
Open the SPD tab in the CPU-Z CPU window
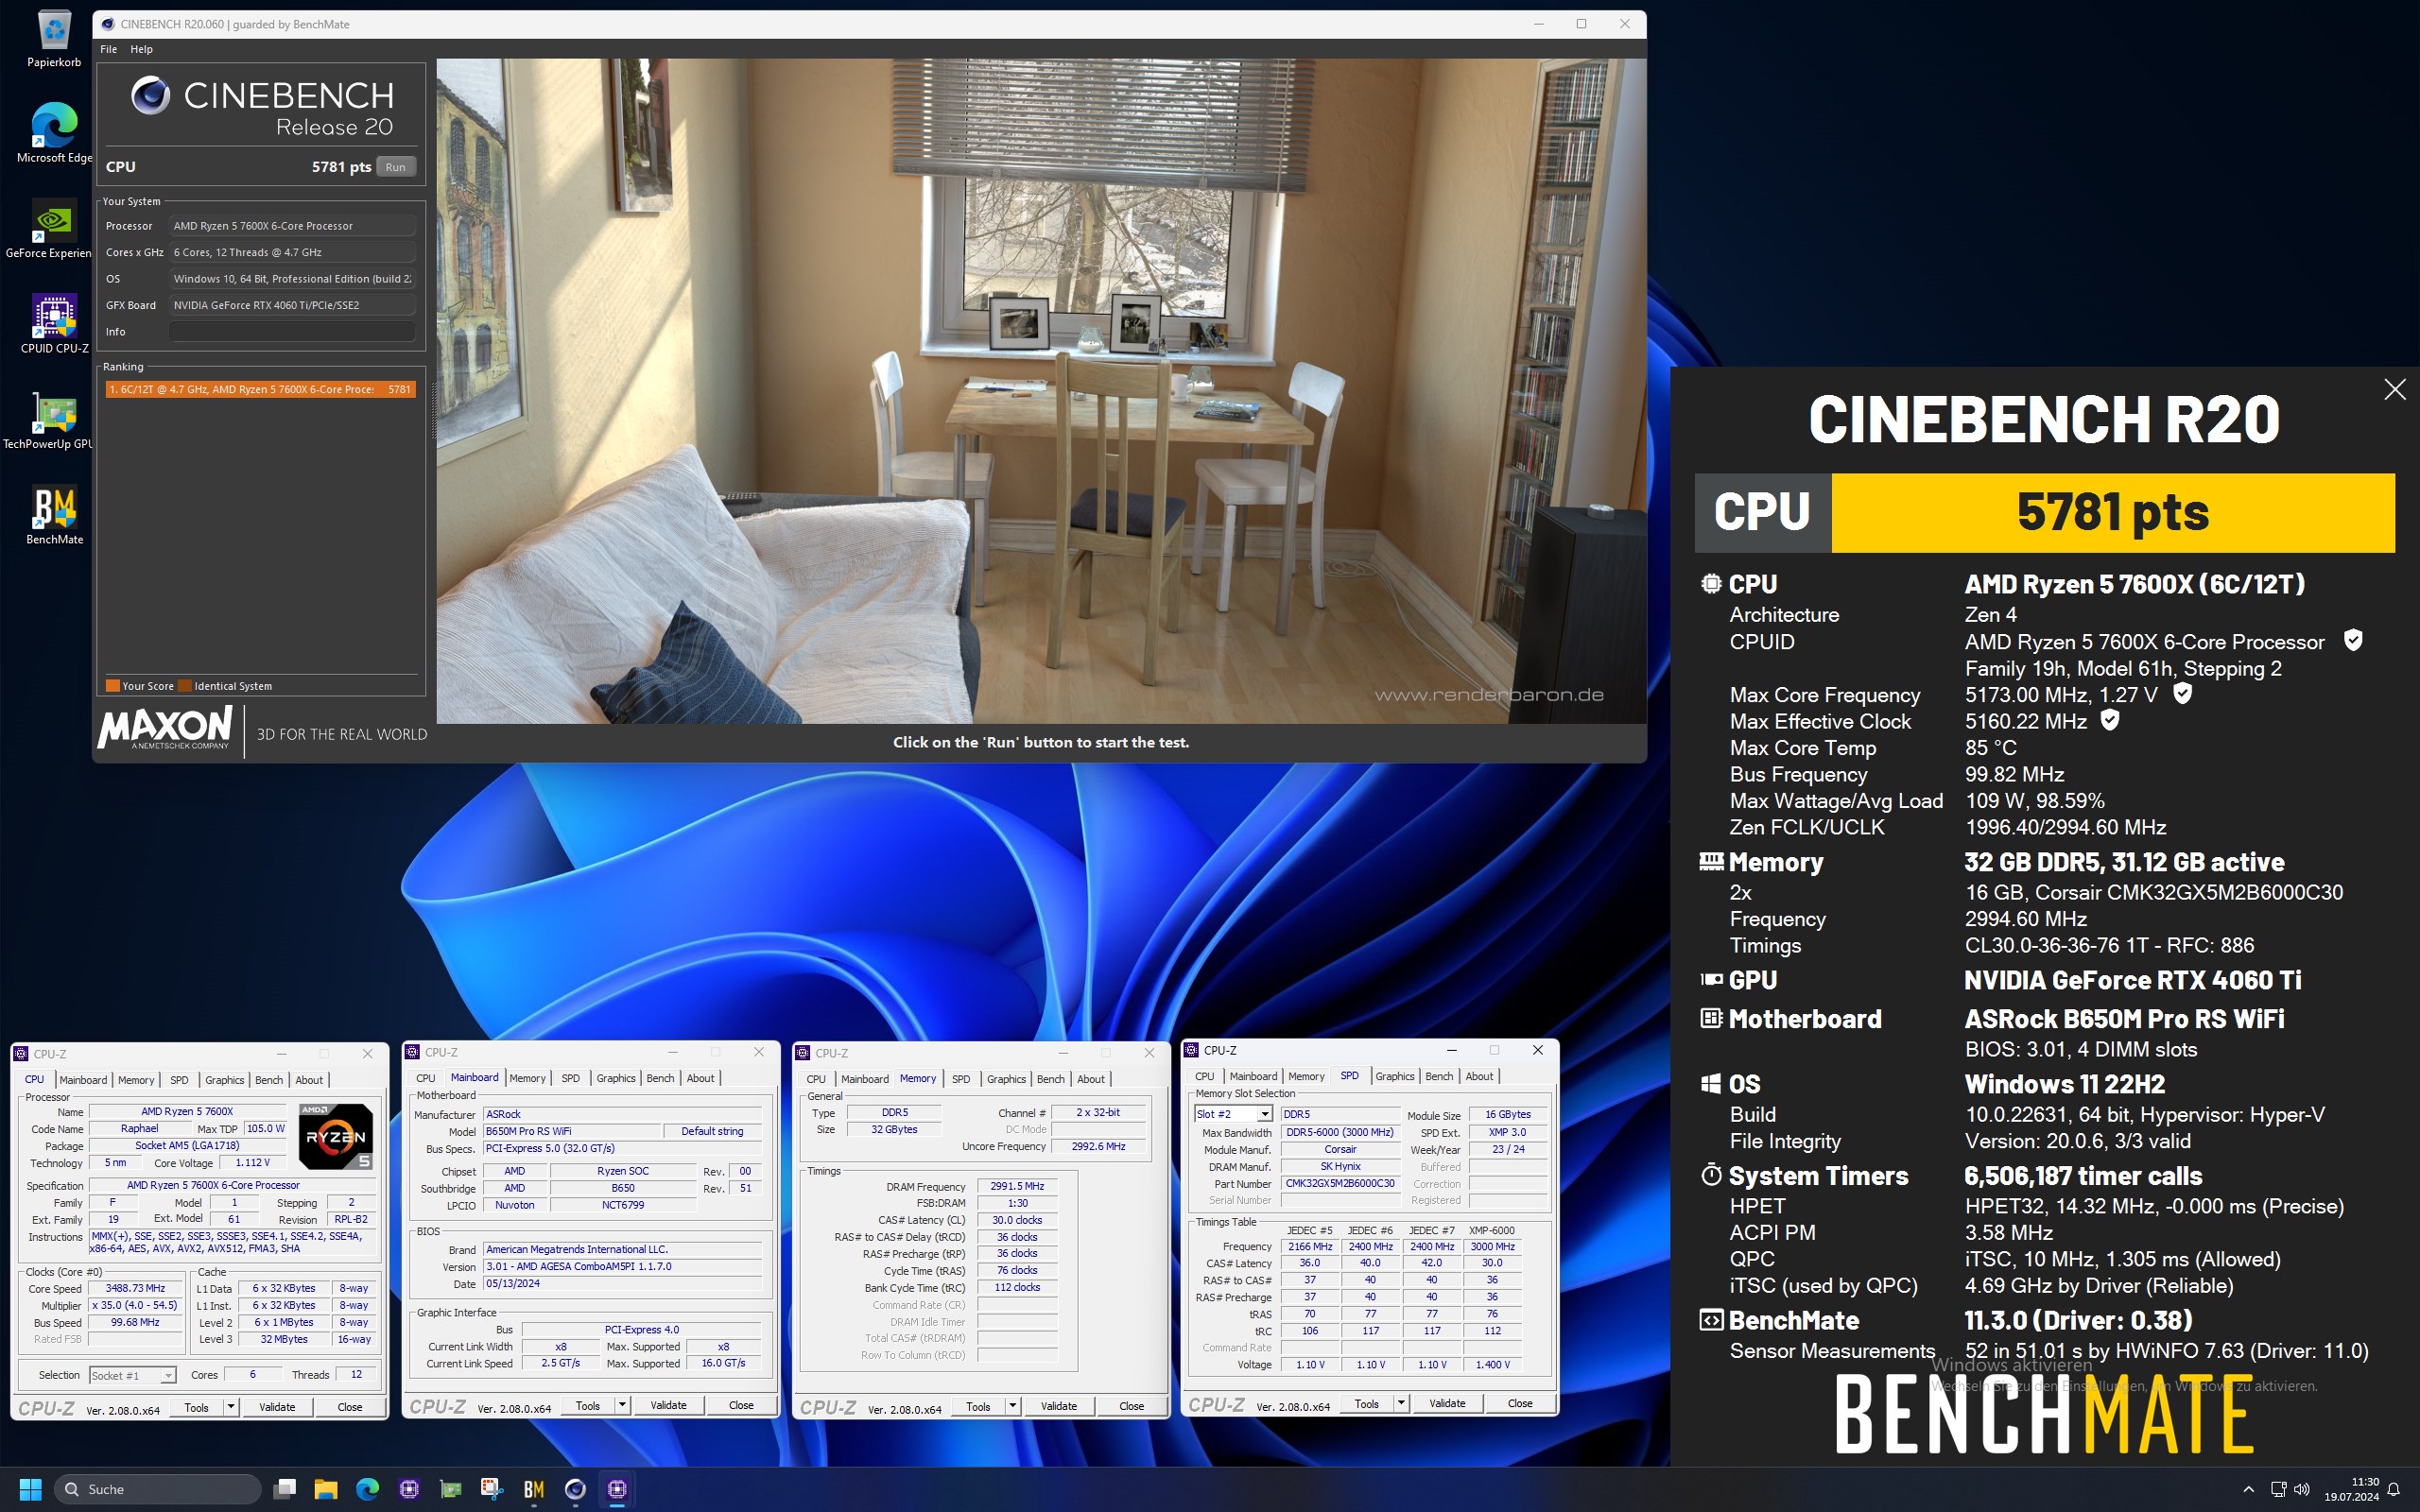point(179,1080)
